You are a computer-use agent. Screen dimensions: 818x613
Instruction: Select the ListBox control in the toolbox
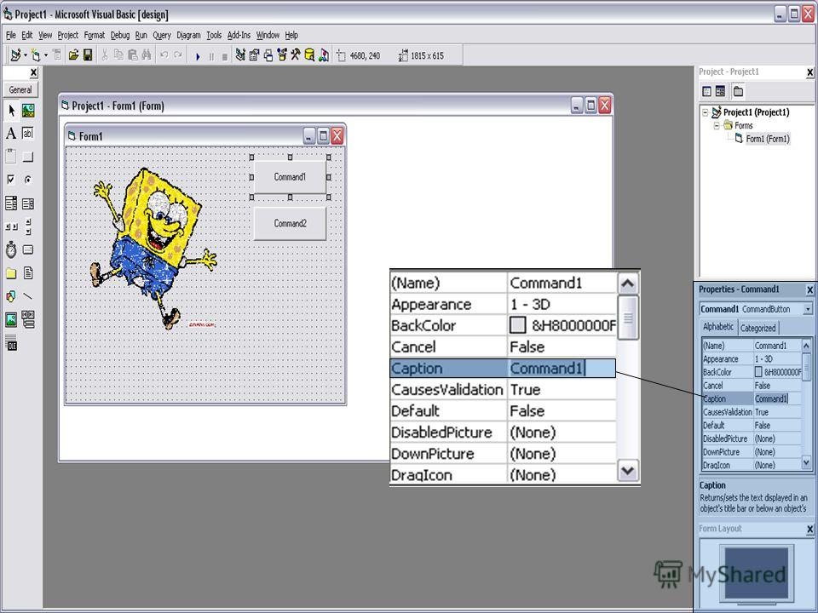tap(28, 203)
